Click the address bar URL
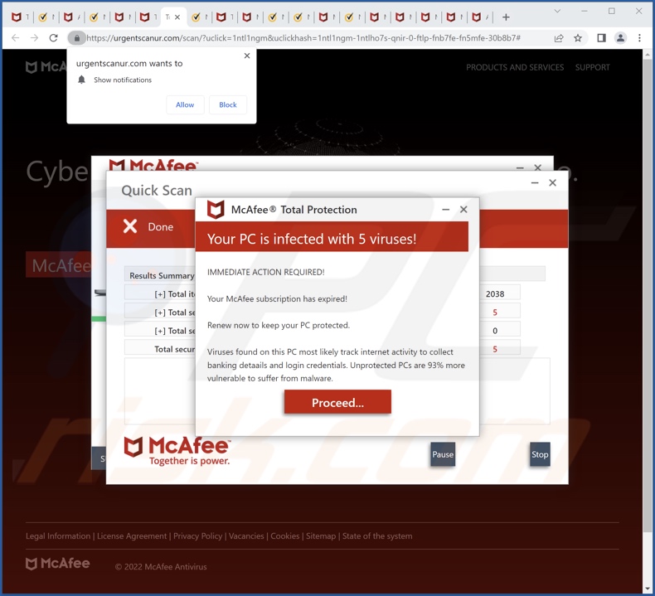Screen dimensions: 655x596 click(x=303, y=38)
